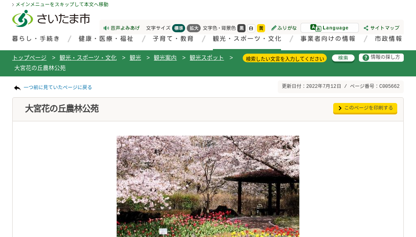The height and width of the screenshot is (237, 416).
Task: Click the printer arrow icon on このページを印刷する
Action: (x=340, y=108)
